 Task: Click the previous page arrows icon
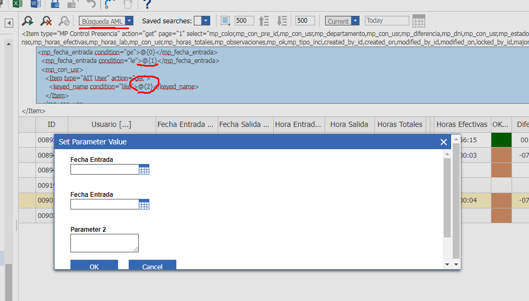(x=264, y=21)
